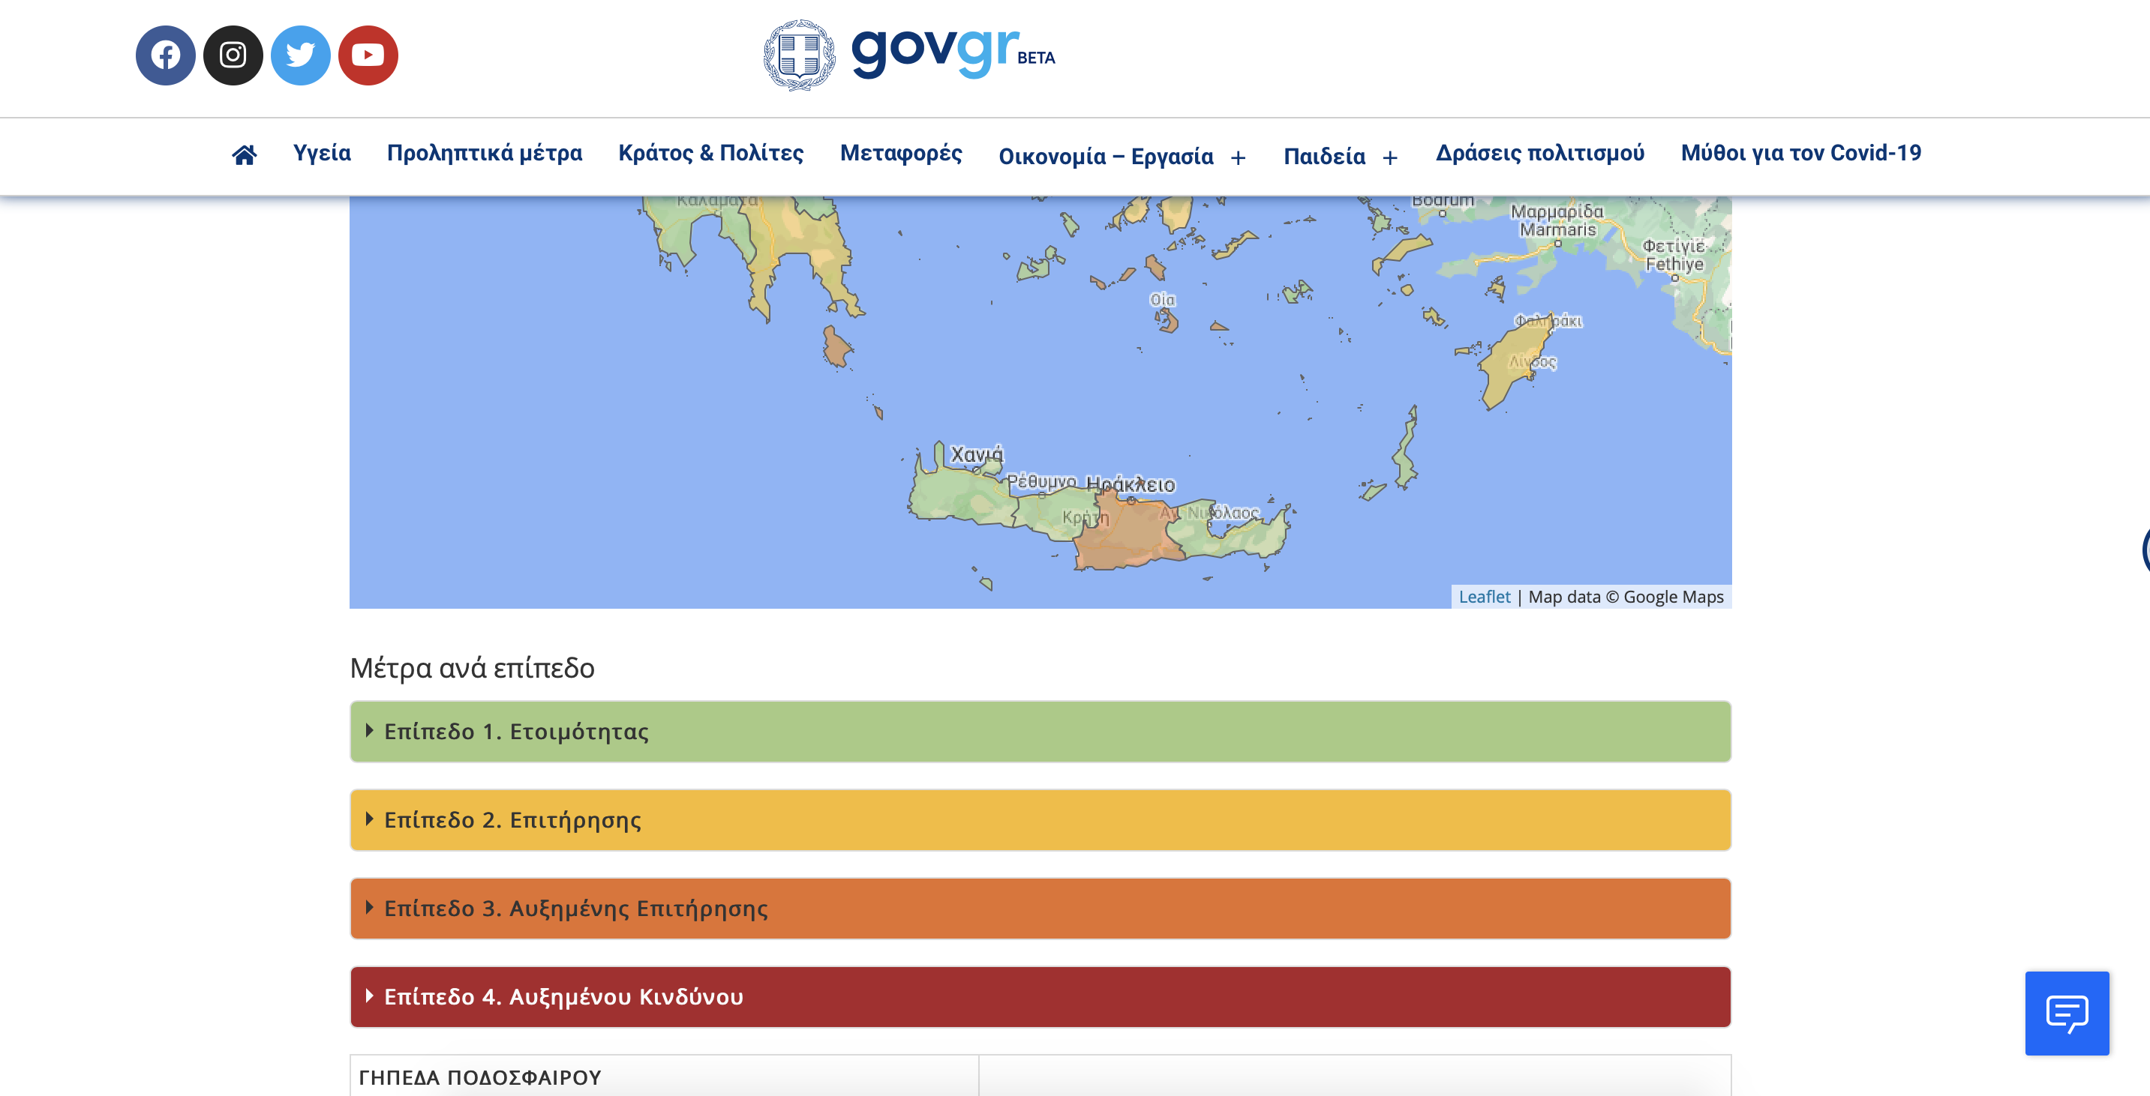Screen dimensions: 2150x1096
Task: Open the Υγεία menu item
Action: pyautogui.click(x=321, y=153)
